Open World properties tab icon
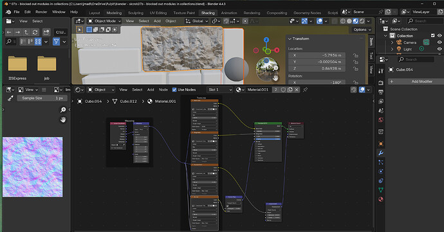The height and width of the screenshot is (232, 444). coord(381,120)
